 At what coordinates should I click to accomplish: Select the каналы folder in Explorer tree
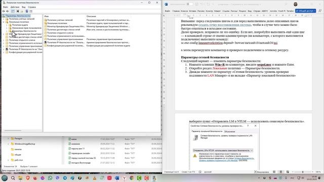tap(18, 149)
